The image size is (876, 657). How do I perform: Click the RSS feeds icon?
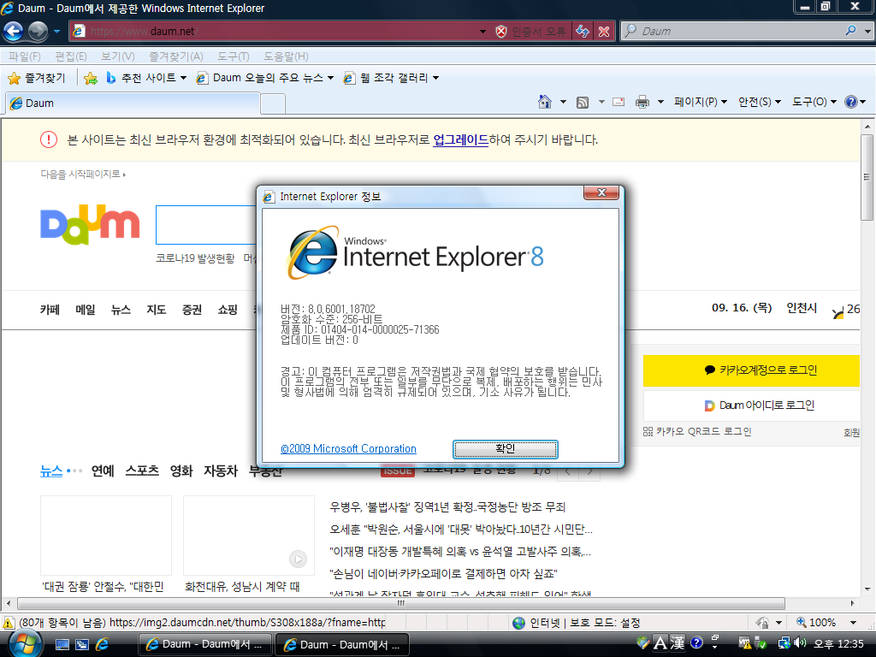point(583,103)
